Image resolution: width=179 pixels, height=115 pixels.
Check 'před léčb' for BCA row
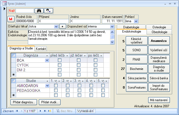[x=59, y=60]
